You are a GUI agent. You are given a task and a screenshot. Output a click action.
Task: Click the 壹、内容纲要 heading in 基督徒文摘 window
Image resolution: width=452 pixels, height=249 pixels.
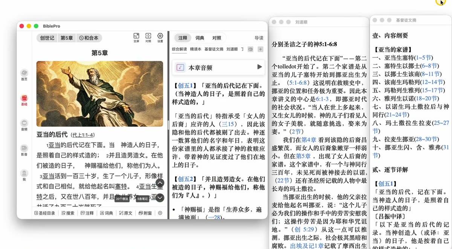390,35
